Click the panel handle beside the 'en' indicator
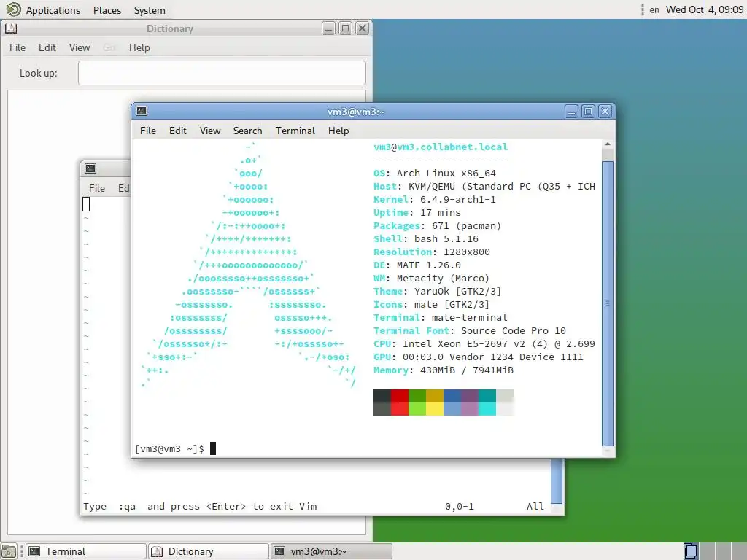747x560 pixels. click(642, 9)
